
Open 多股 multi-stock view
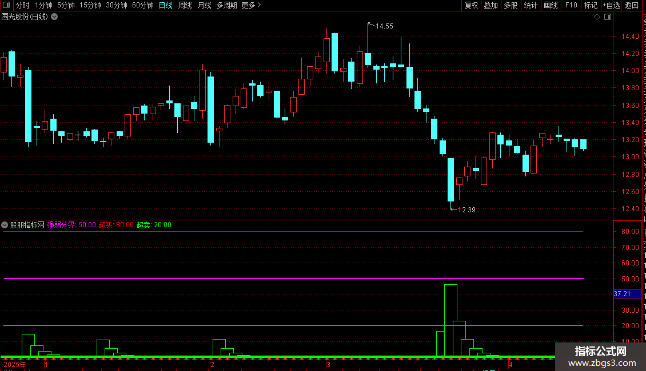click(x=511, y=5)
